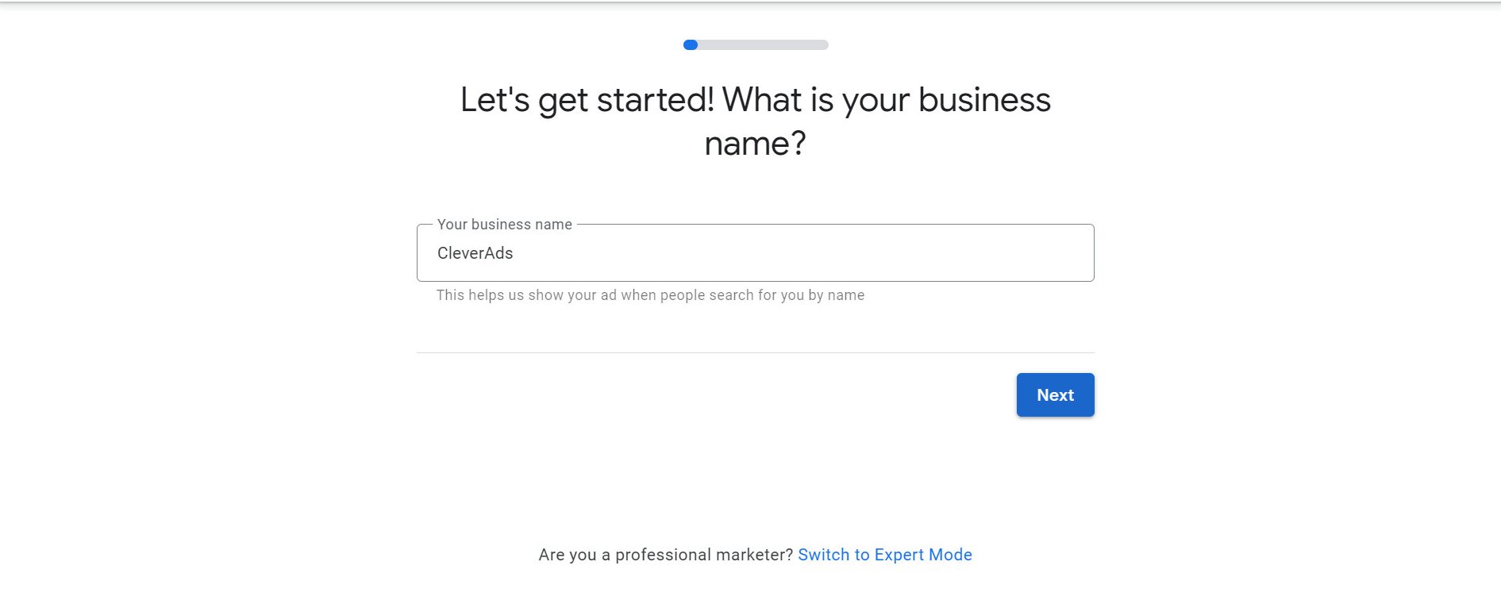Click the Next button
The image size is (1501, 604).
1055,395
